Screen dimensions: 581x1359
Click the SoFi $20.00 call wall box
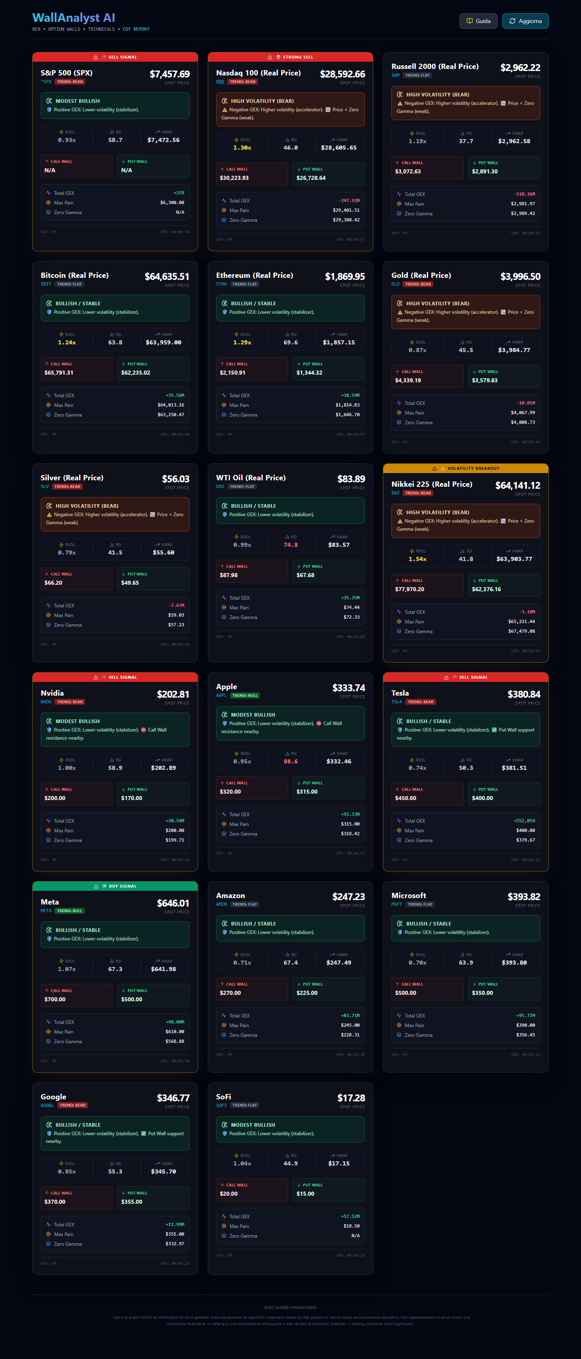pos(252,1190)
